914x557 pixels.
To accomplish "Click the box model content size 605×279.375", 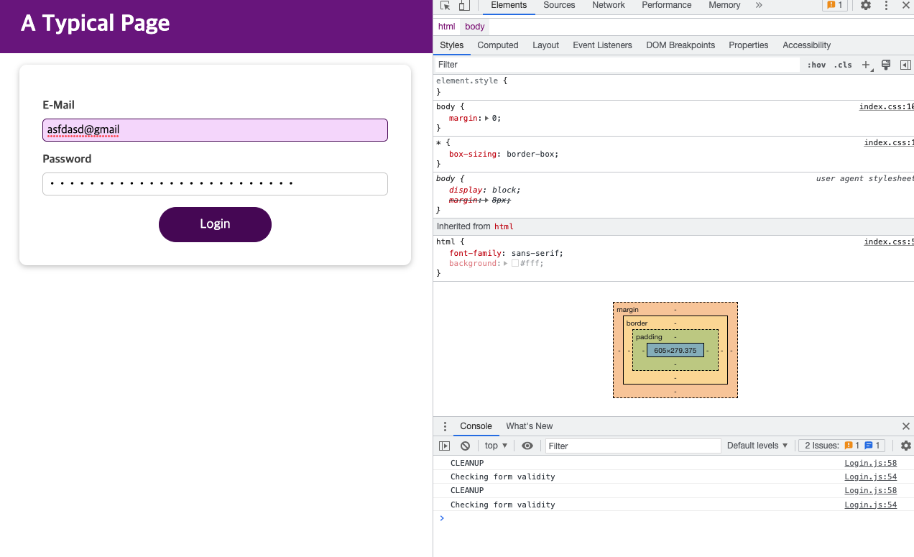I will (x=675, y=351).
